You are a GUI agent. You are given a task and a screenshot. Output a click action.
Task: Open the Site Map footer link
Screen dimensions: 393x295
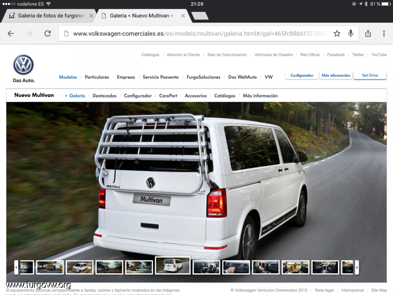[379, 290]
